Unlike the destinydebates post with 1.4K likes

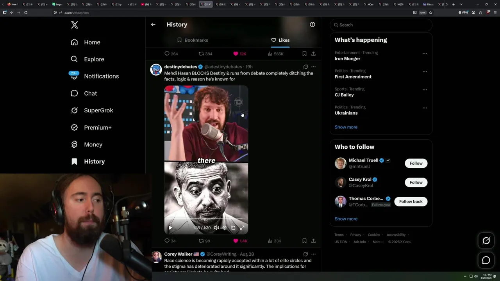click(240, 241)
